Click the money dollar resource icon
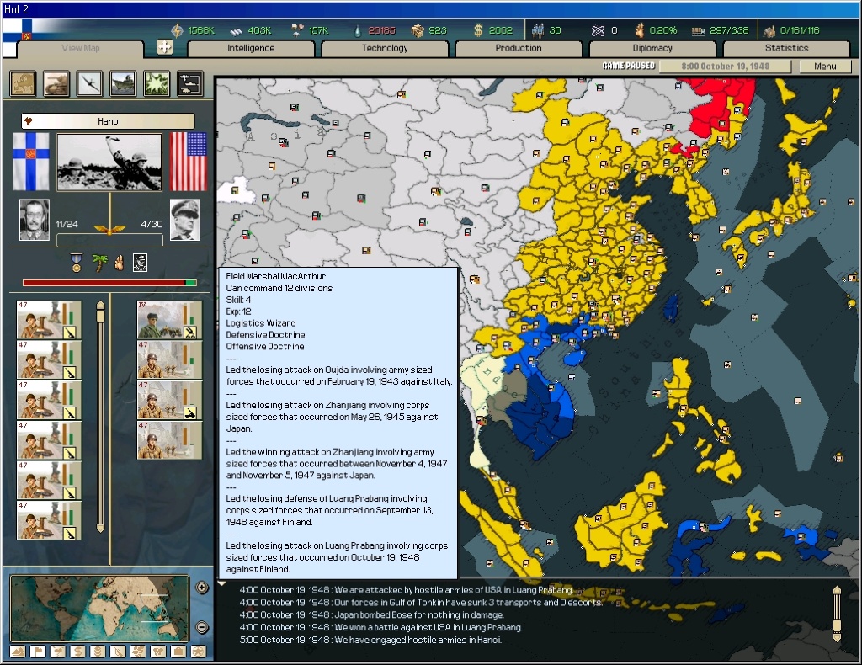 coord(478,30)
